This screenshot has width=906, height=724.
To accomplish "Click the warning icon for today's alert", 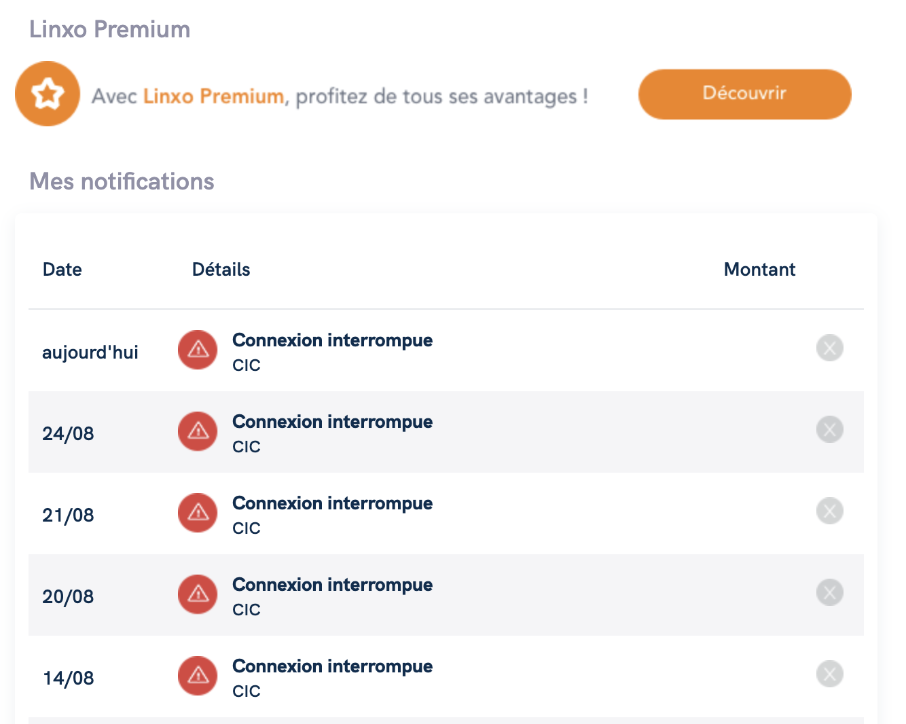I will 198,350.
